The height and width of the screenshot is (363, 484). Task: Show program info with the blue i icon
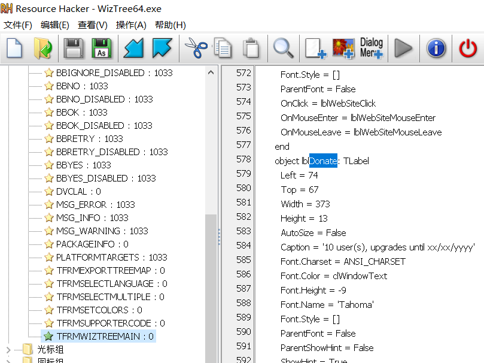click(436, 48)
